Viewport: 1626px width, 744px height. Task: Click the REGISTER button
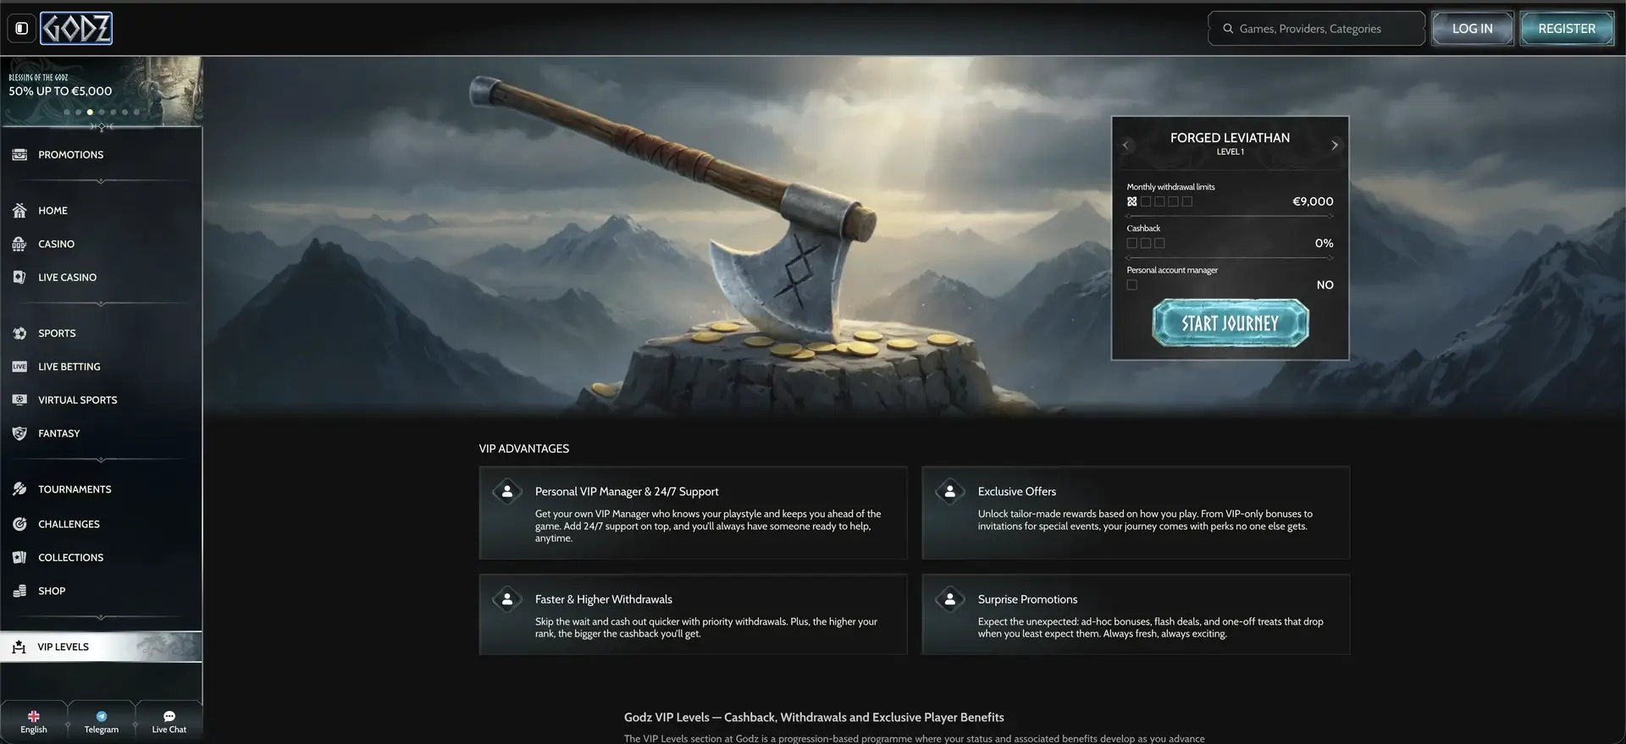point(1567,29)
